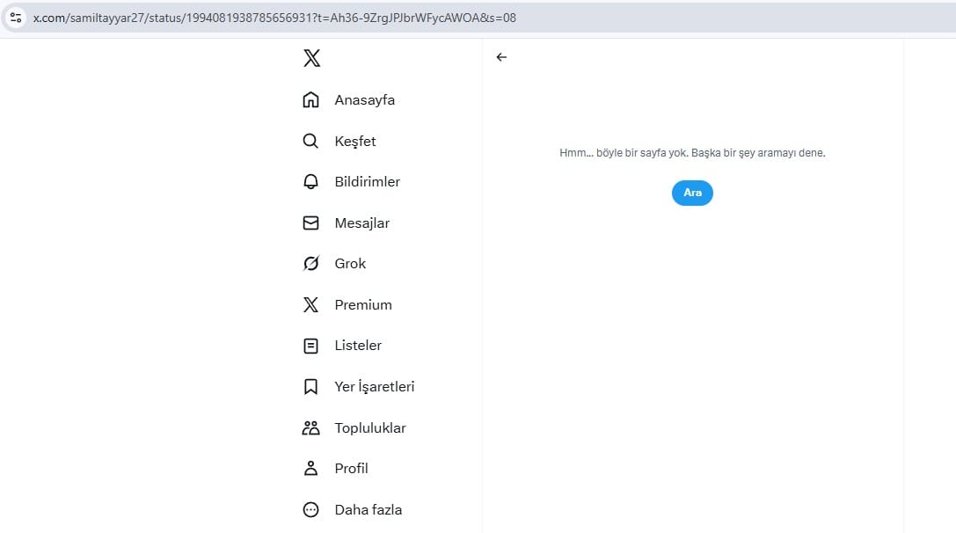Click the Topluluklar people icon
Screen dimensions: 956x533
[310, 428]
